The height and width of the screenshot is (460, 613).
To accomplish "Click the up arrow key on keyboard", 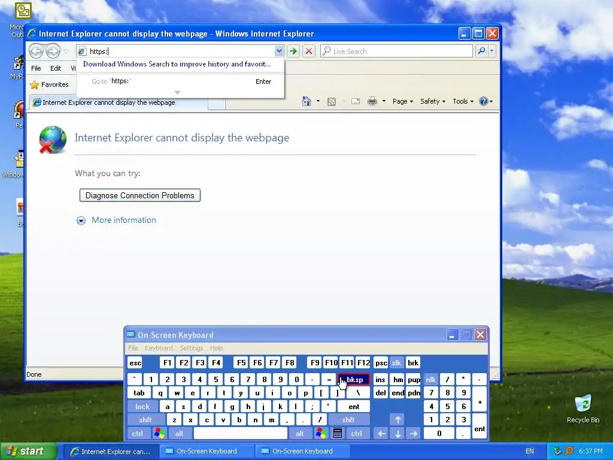I will tap(398, 420).
